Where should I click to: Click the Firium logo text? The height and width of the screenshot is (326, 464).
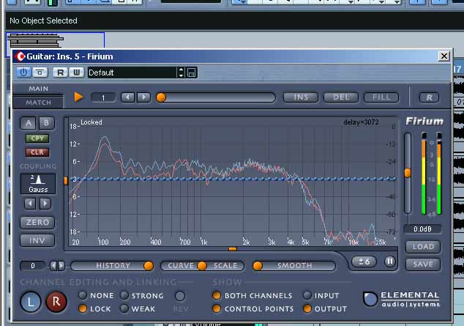(x=424, y=122)
